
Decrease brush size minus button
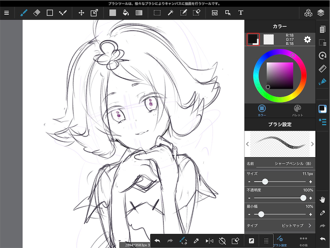[249, 182]
